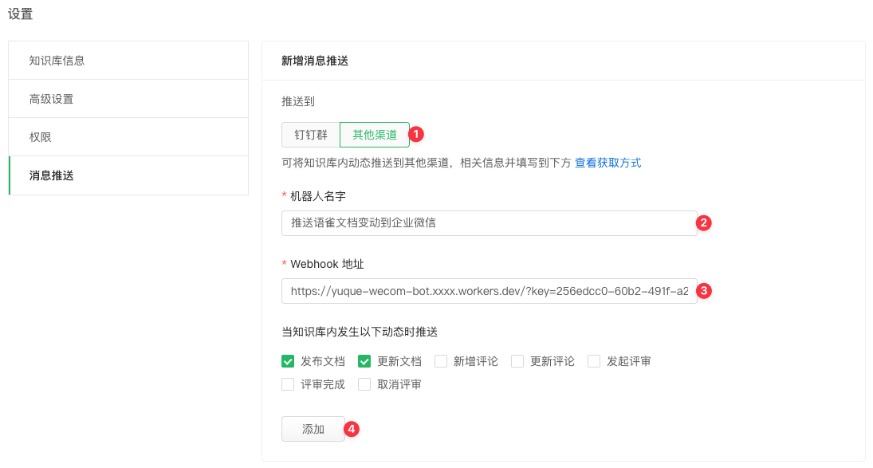The width and height of the screenshot is (873, 468).
Task: Click the red badge numbered 4
Action: [x=351, y=429]
